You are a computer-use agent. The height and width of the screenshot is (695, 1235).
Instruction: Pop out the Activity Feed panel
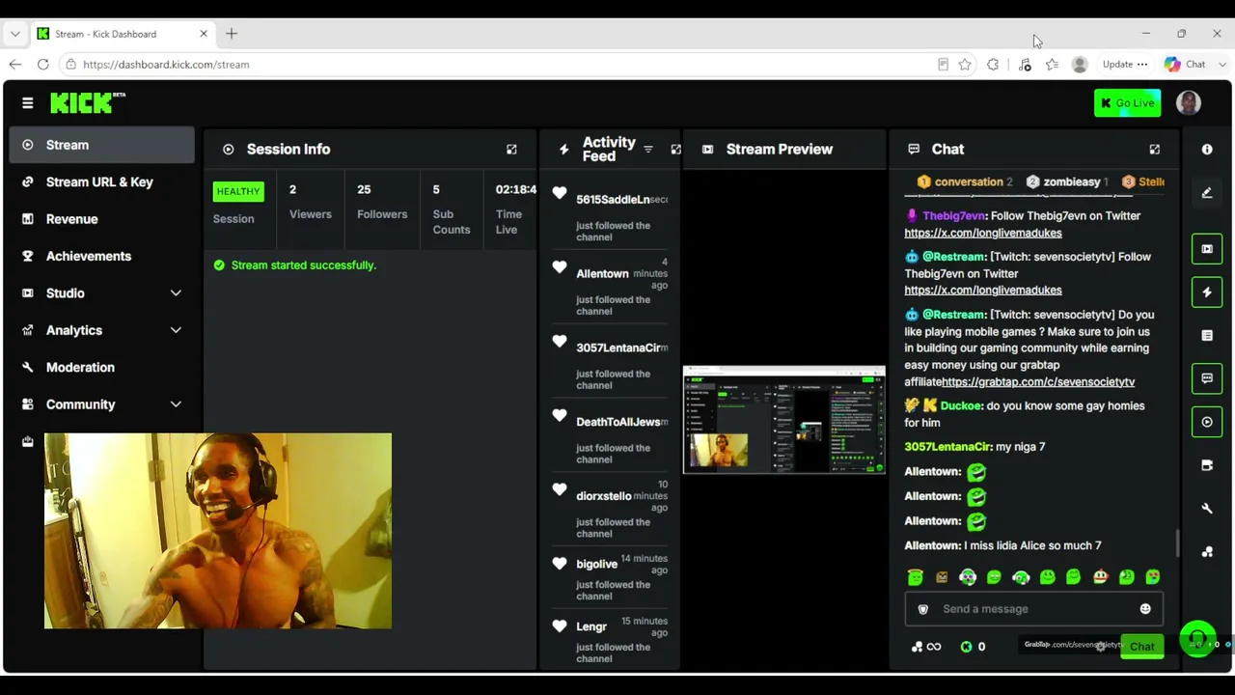[675, 150]
